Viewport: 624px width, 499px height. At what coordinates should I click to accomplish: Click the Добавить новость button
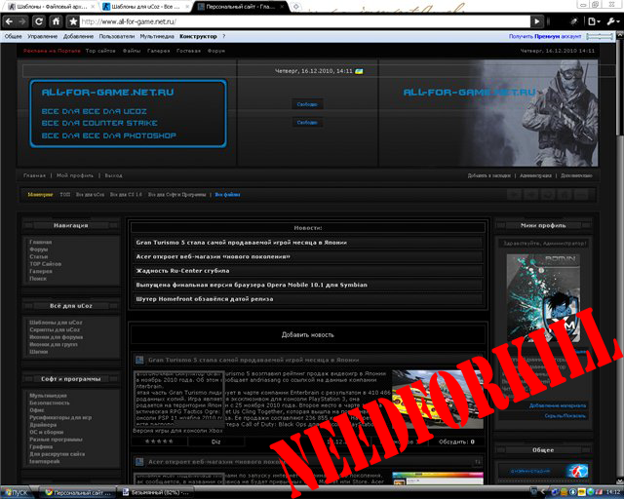pos(308,334)
